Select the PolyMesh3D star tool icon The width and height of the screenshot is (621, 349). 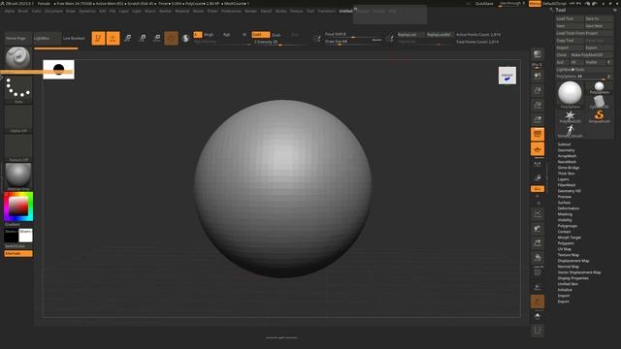coord(570,116)
